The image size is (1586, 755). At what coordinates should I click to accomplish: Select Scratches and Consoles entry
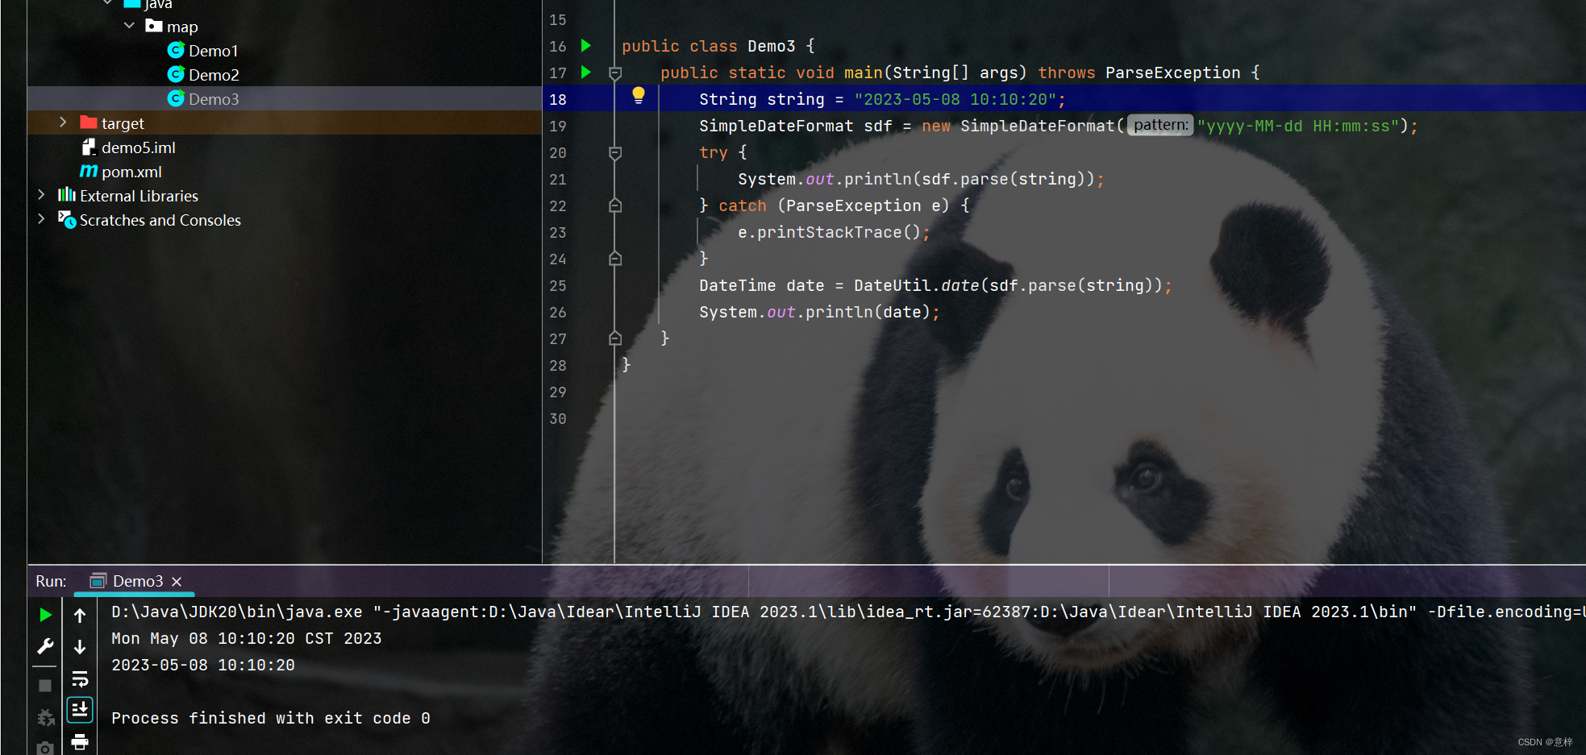click(160, 220)
